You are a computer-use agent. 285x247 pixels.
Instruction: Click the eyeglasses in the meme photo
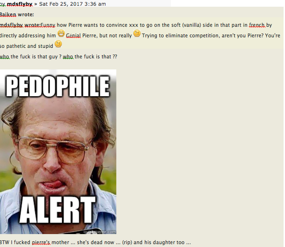click(x=54, y=150)
